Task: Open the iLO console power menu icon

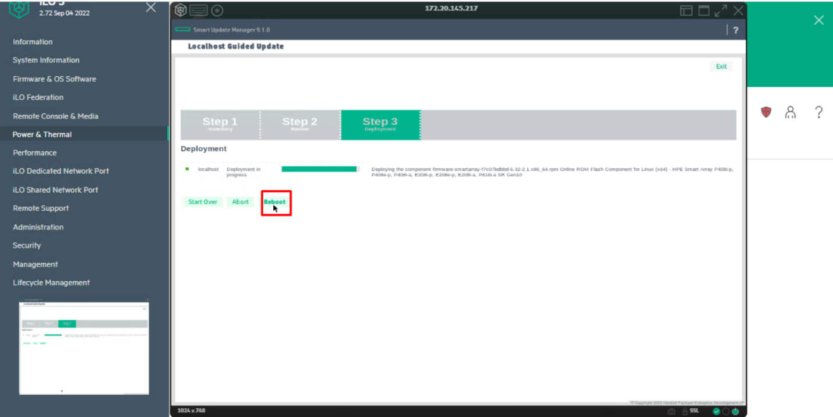Action: coord(181,10)
